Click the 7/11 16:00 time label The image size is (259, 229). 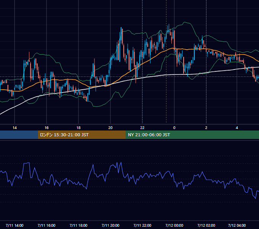coord(46,225)
